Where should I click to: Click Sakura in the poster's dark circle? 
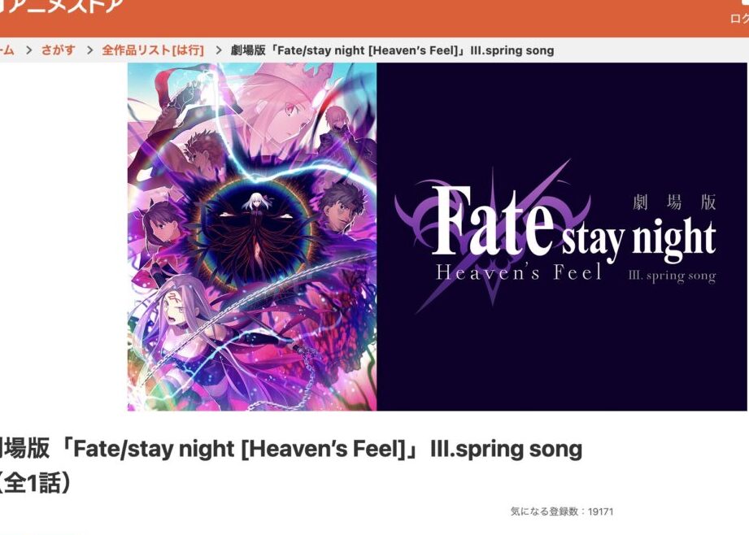[258, 224]
